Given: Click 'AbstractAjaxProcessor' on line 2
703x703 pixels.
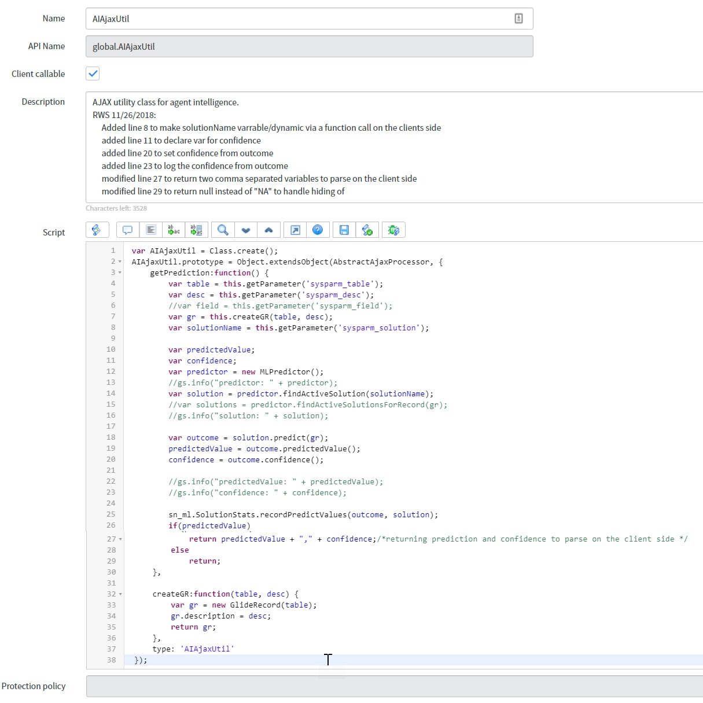Looking at the screenshot, I should 381,262.
